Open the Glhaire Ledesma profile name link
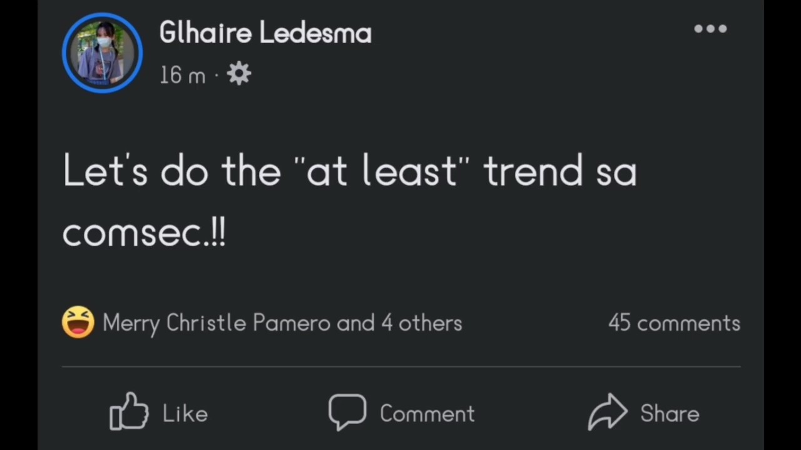The height and width of the screenshot is (450, 801). 265,32
